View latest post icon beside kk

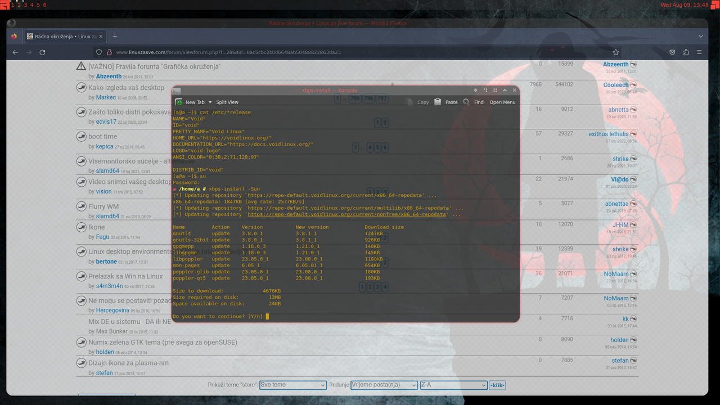click(633, 319)
